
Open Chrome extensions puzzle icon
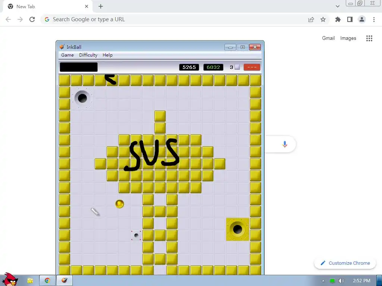point(338,19)
